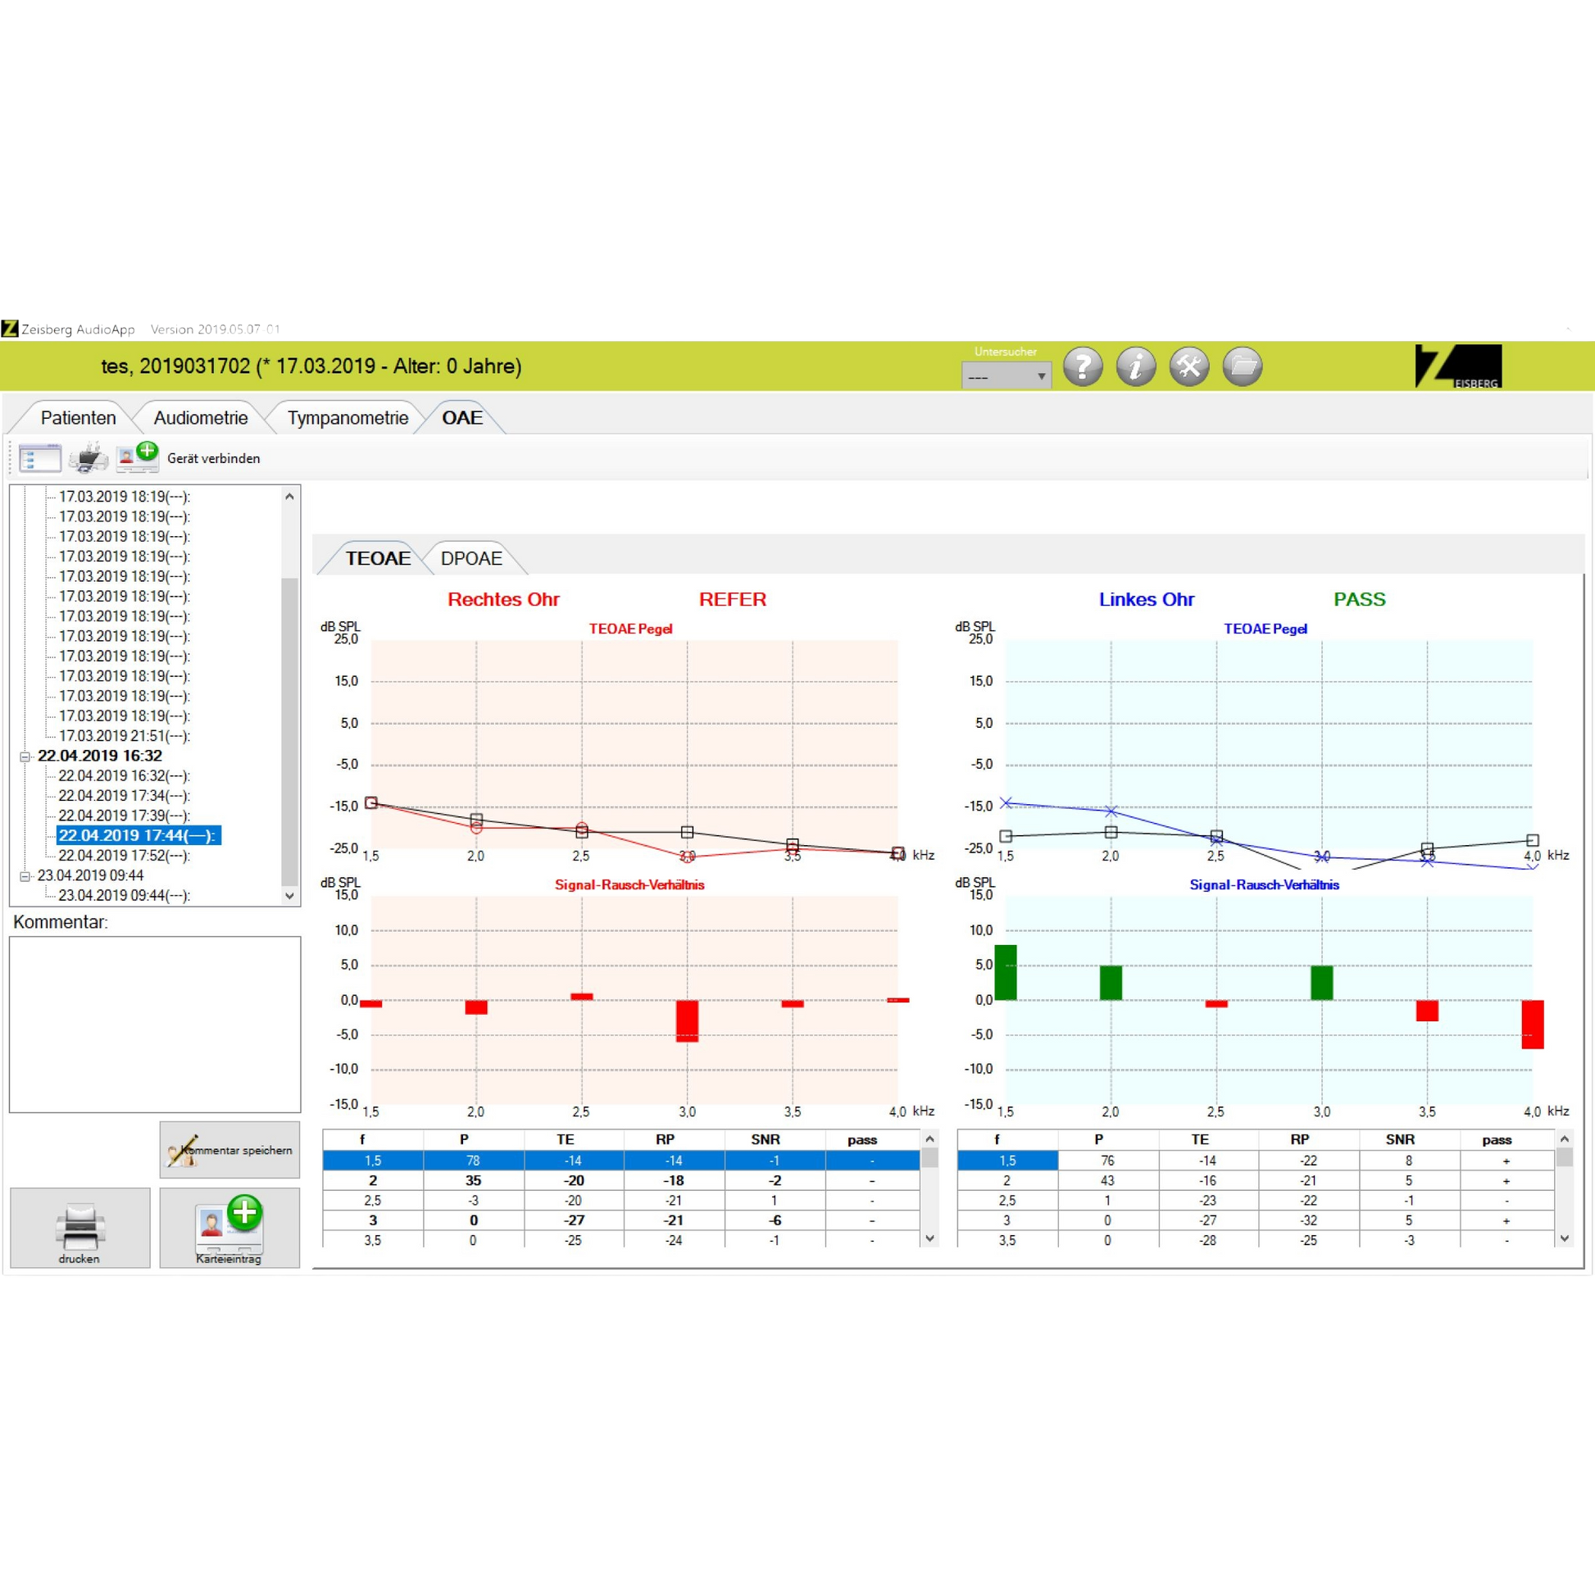The height and width of the screenshot is (1595, 1595).
Task: Click the measurement tree scrollbar thumb
Action: [x=290, y=731]
